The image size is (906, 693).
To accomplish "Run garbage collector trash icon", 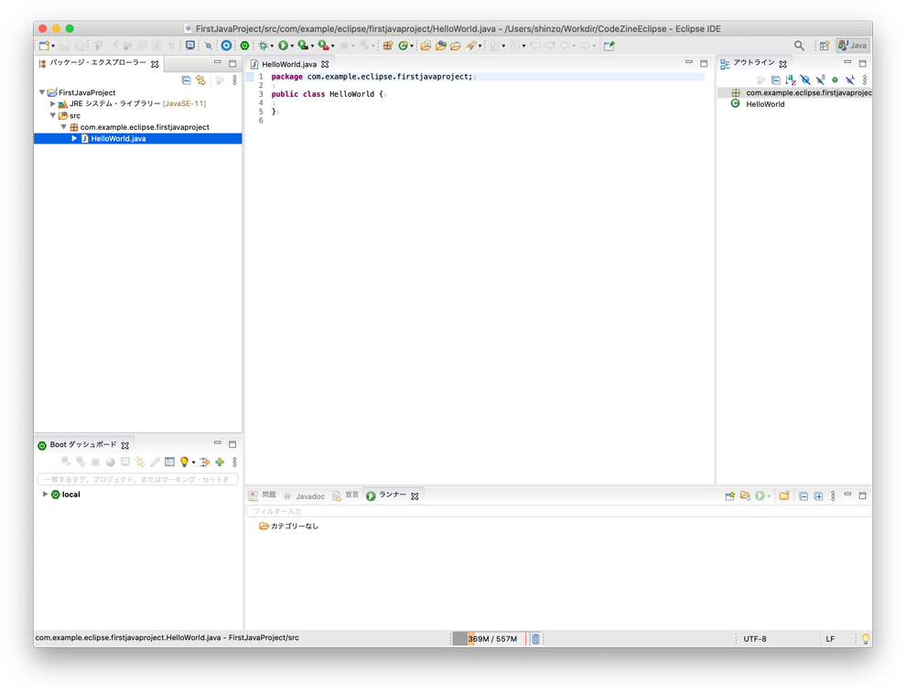I will point(535,639).
